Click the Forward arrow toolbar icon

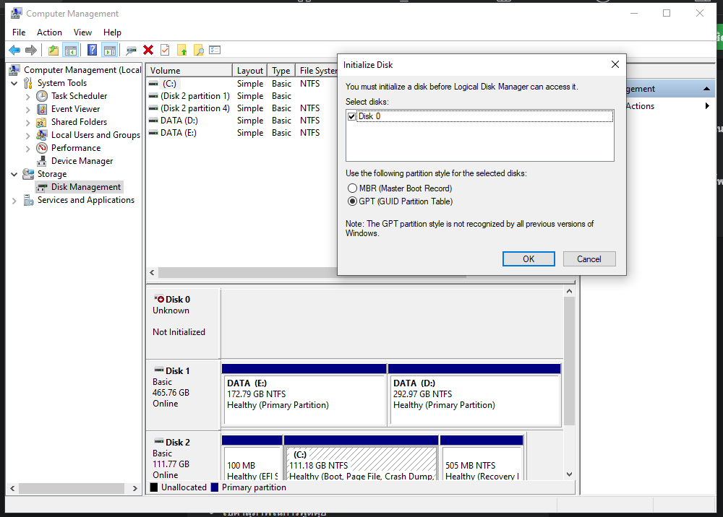coord(31,50)
